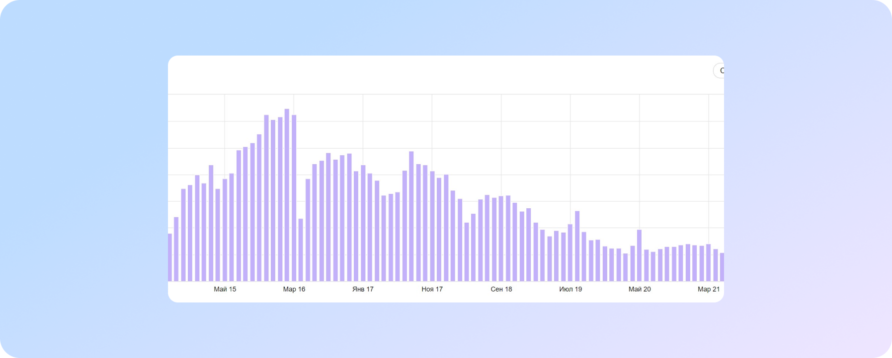
Task: Click the 'Мар 21' axis label
Action: click(x=709, y=289)
